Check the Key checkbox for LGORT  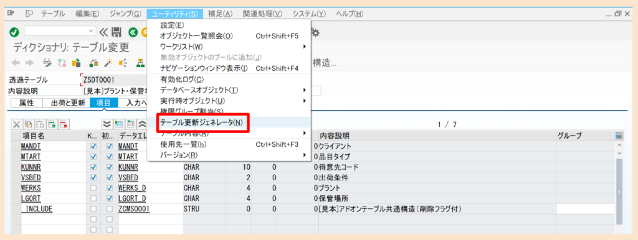(x=94, y=198)
